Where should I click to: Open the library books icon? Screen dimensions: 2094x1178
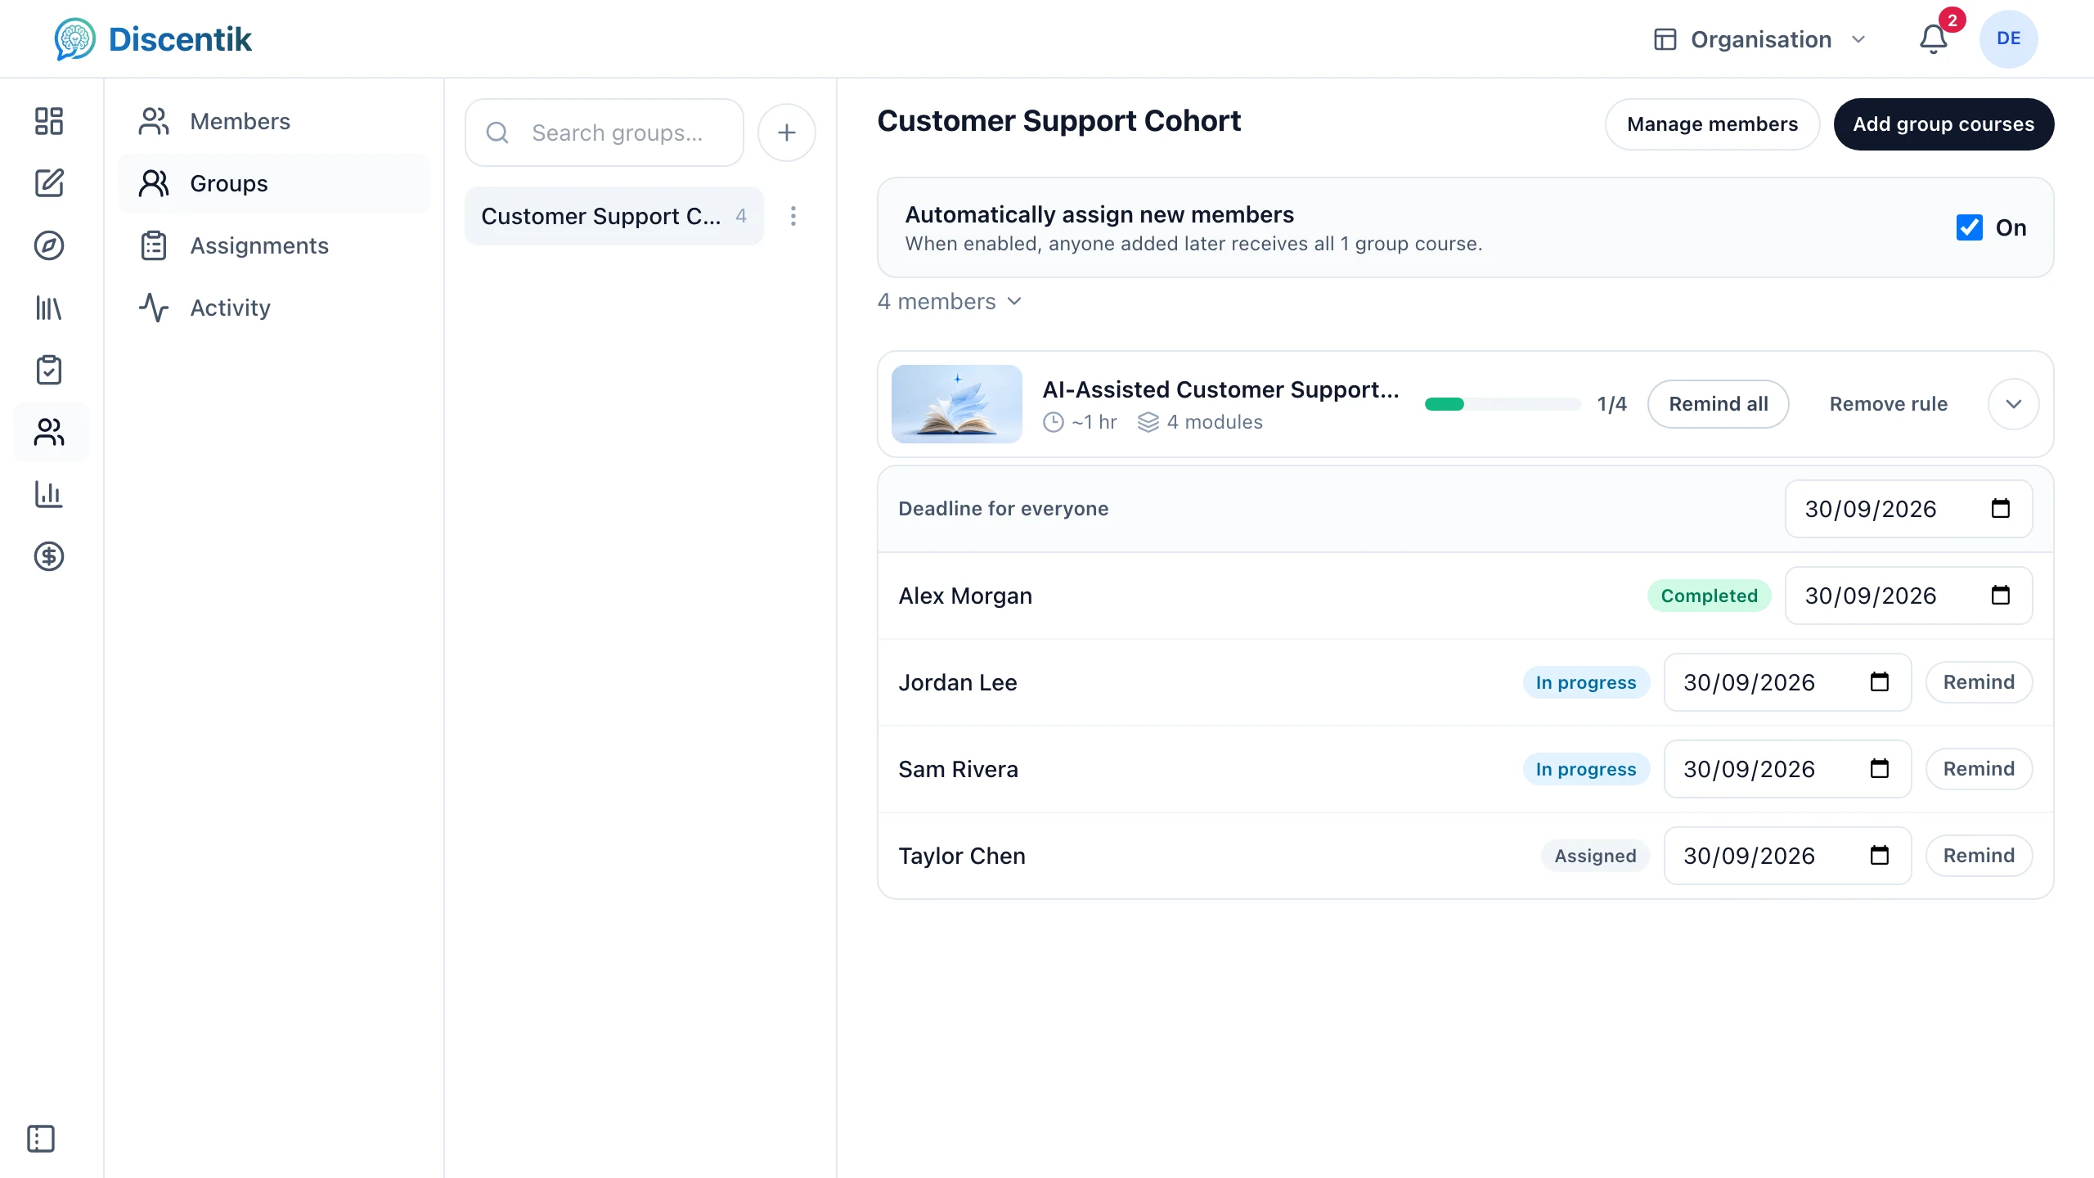[49, 308]
